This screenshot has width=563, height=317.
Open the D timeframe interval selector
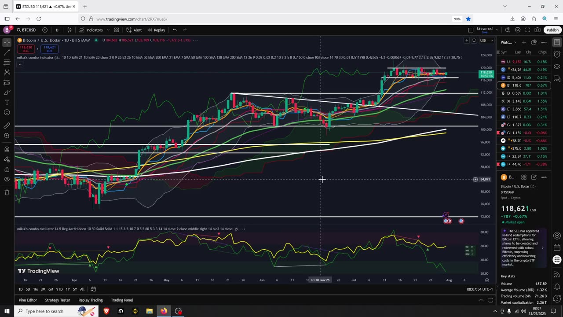57,30
